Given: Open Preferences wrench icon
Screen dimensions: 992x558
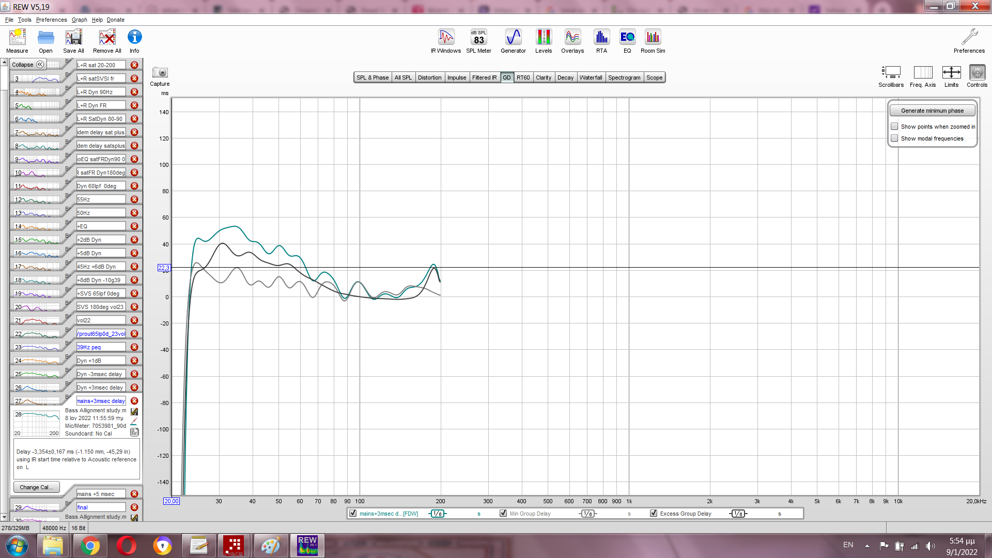Looking at the screenshot, I should 969,41.
